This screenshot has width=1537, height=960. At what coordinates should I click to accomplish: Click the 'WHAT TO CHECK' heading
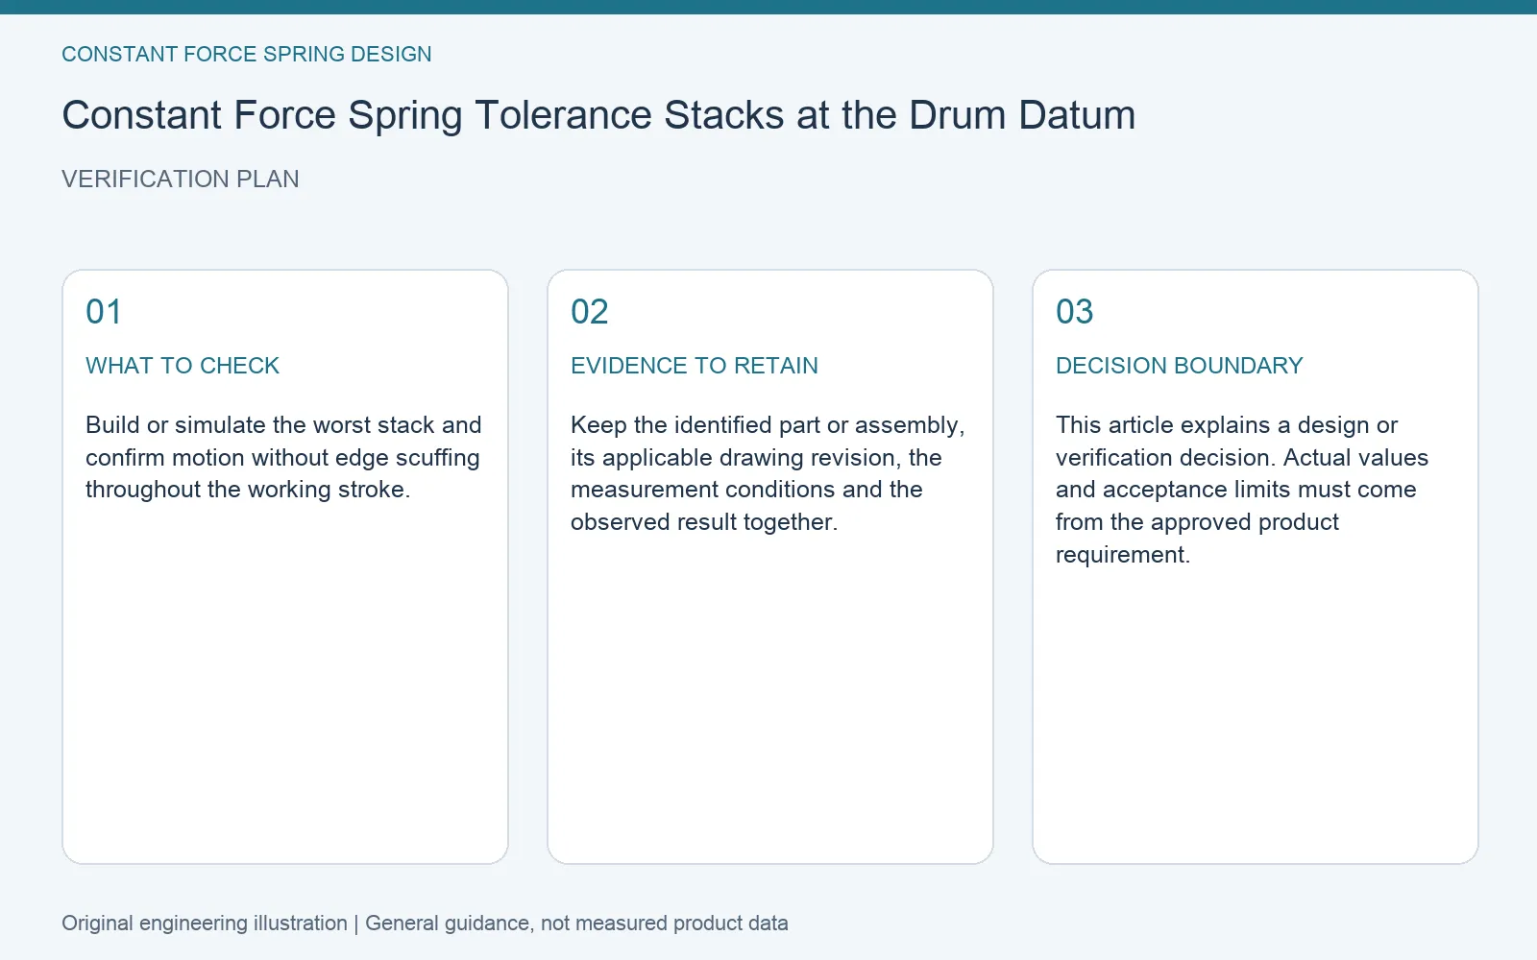pos(183,366)
